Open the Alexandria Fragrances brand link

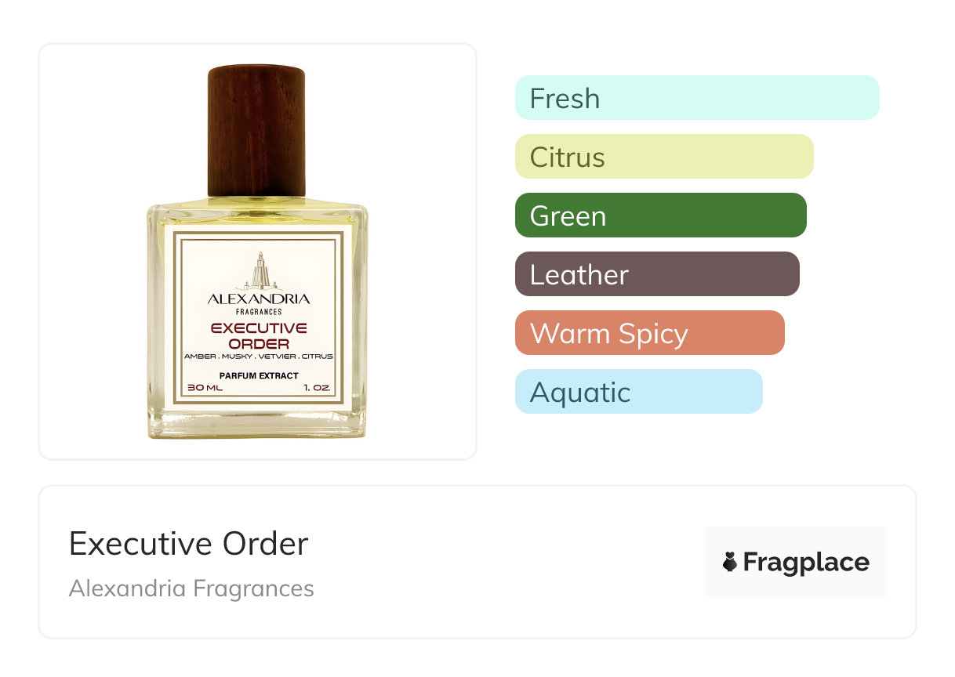coord(191,588)
